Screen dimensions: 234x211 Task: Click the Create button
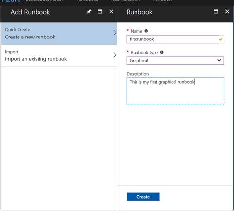(143, 197)
